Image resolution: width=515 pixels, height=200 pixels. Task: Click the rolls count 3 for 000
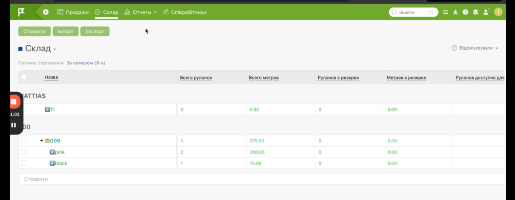pyautogui.click(x=182, y=141)
